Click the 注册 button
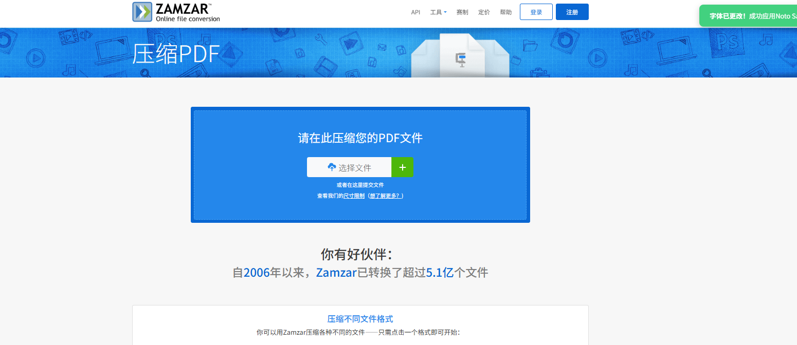 click(x=572, y=12)
